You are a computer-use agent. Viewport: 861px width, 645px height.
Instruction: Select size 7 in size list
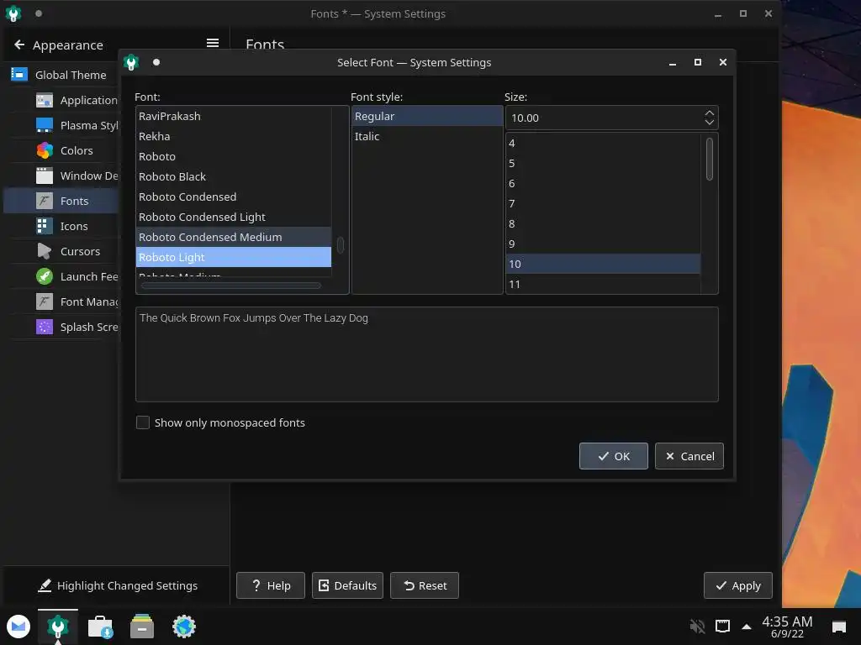[603, 203]
